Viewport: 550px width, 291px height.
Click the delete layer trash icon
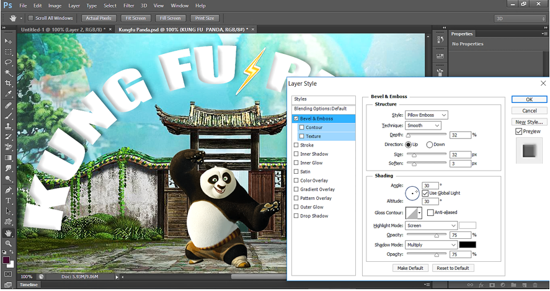tap(535, 285)
